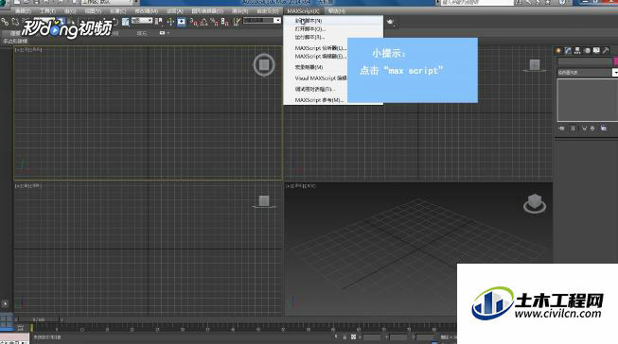This screenshot has height=344, width=618.
Task: Click the perspective viewport label
Action: [301, 186]
